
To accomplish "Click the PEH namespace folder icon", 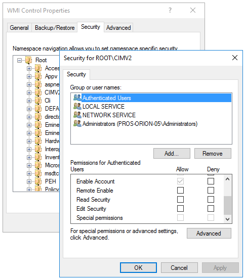I will pyautogui.click(x=38, y=181).
